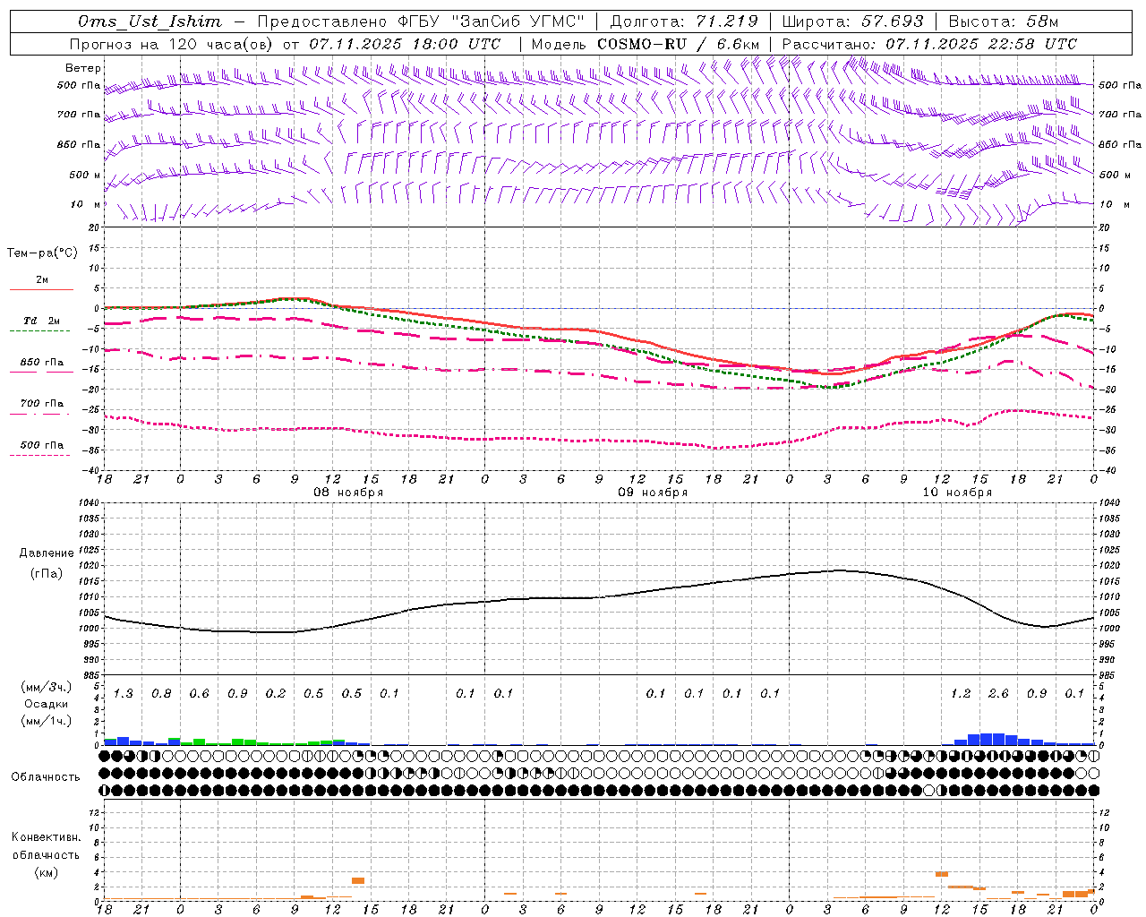Click the 3-hour precipitation value 1.3

124,694
